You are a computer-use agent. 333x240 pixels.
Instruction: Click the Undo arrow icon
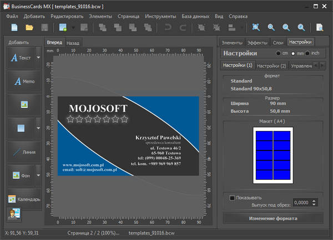[x=168, y=28]
